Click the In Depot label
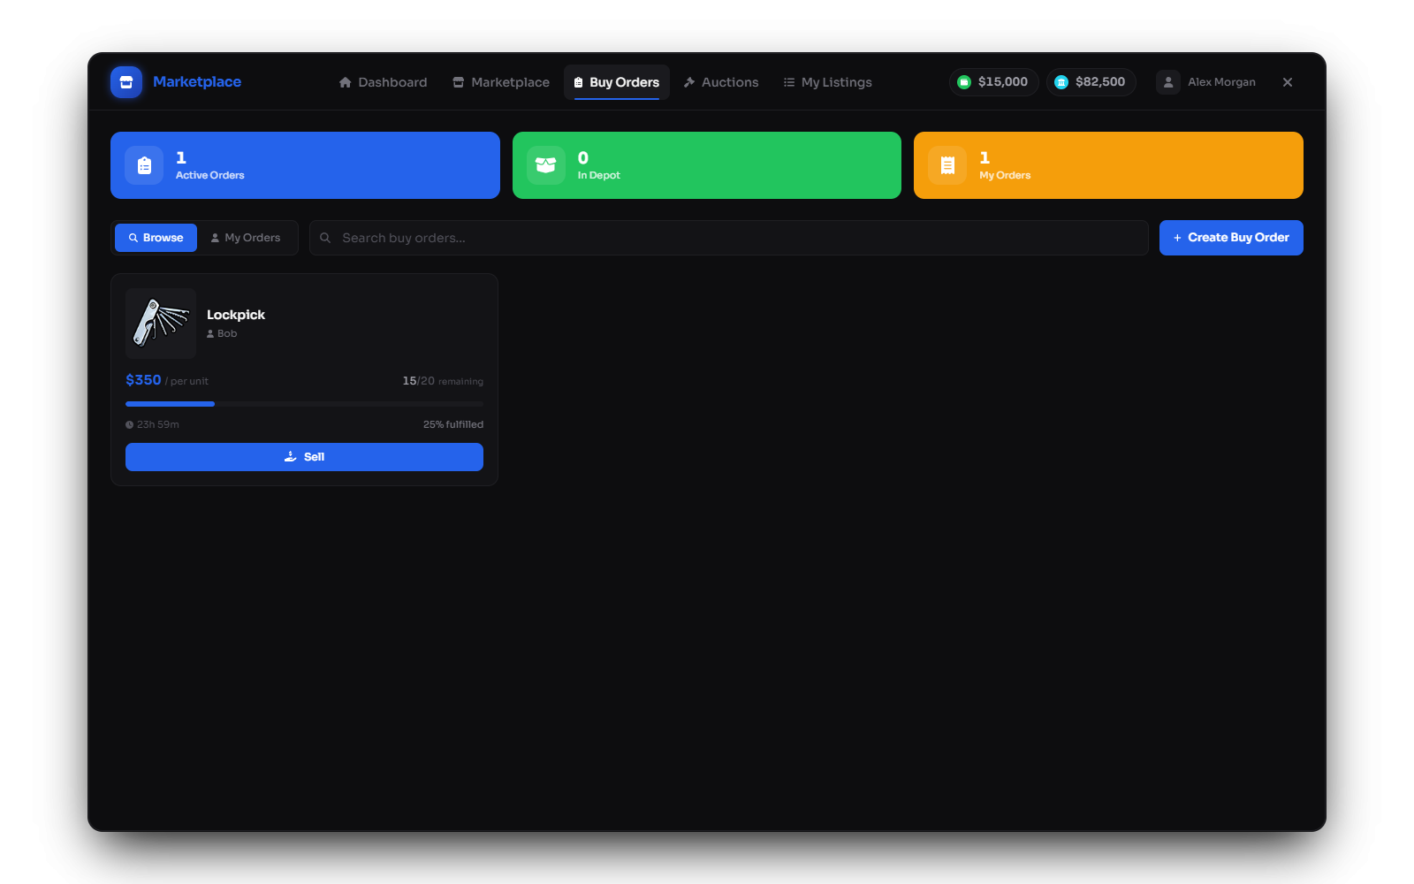The height and width of the screenshot is (884, 1414). point(598,175)
